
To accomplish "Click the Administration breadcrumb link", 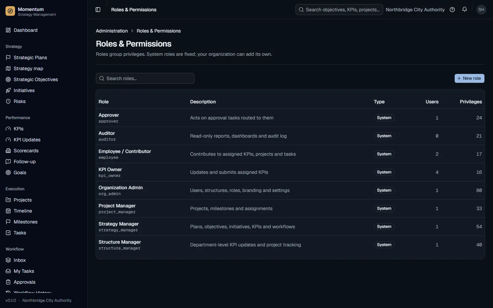I will coord(112,31).
